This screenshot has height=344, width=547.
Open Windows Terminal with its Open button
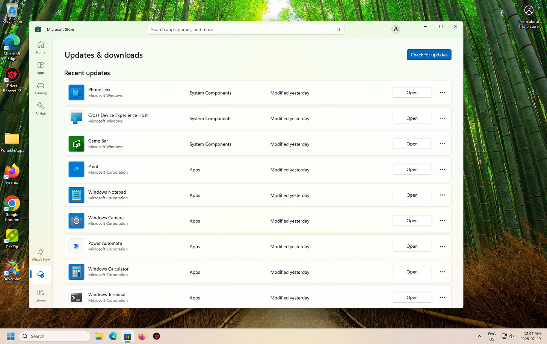(x=412, y=297)
